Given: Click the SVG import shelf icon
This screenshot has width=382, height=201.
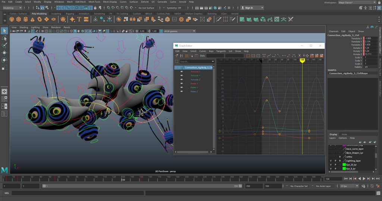Looking at the screenshot, I should (86, 19).
